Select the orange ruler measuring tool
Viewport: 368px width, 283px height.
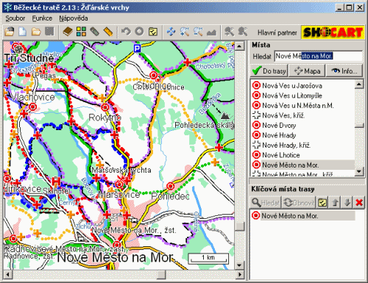(108, 32)
